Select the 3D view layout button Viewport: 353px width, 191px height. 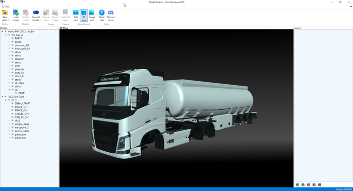point(84,16)
